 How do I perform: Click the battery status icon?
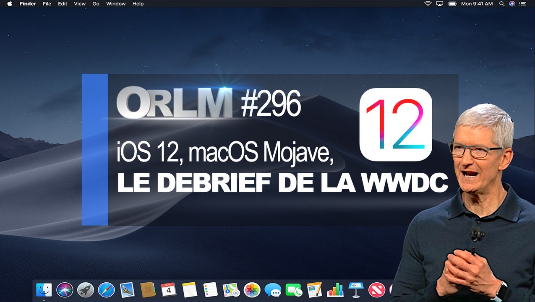point(452,4)
